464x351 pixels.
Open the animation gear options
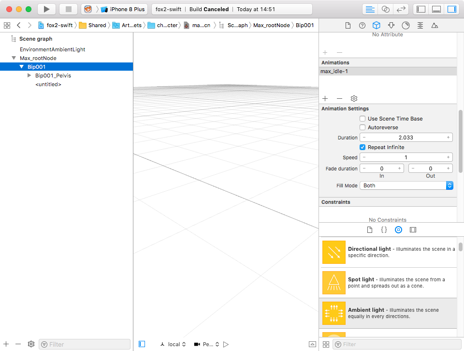[354, 98]
